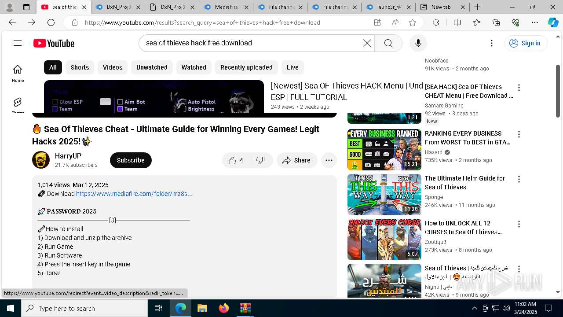Open the Edge tab actions menu
The width and height of the screenshot is (563, 317).
point(26,7)
